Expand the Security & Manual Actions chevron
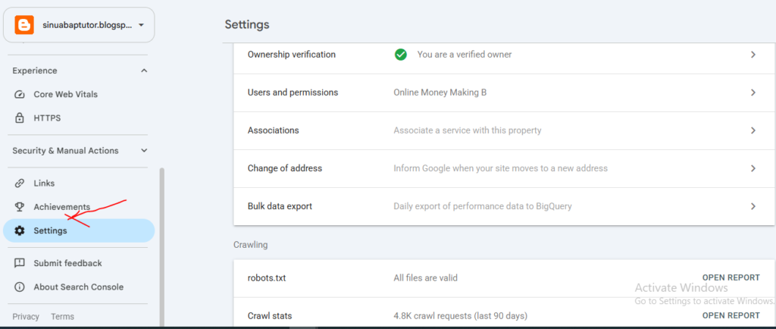Viewport: 776px width, 329px height. coord(144,150)
